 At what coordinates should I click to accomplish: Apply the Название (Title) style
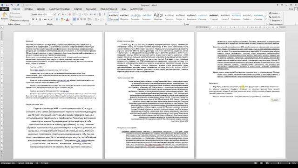158,17
